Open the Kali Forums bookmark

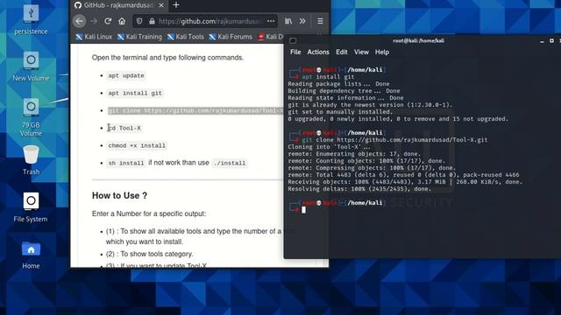click(231, 37)
